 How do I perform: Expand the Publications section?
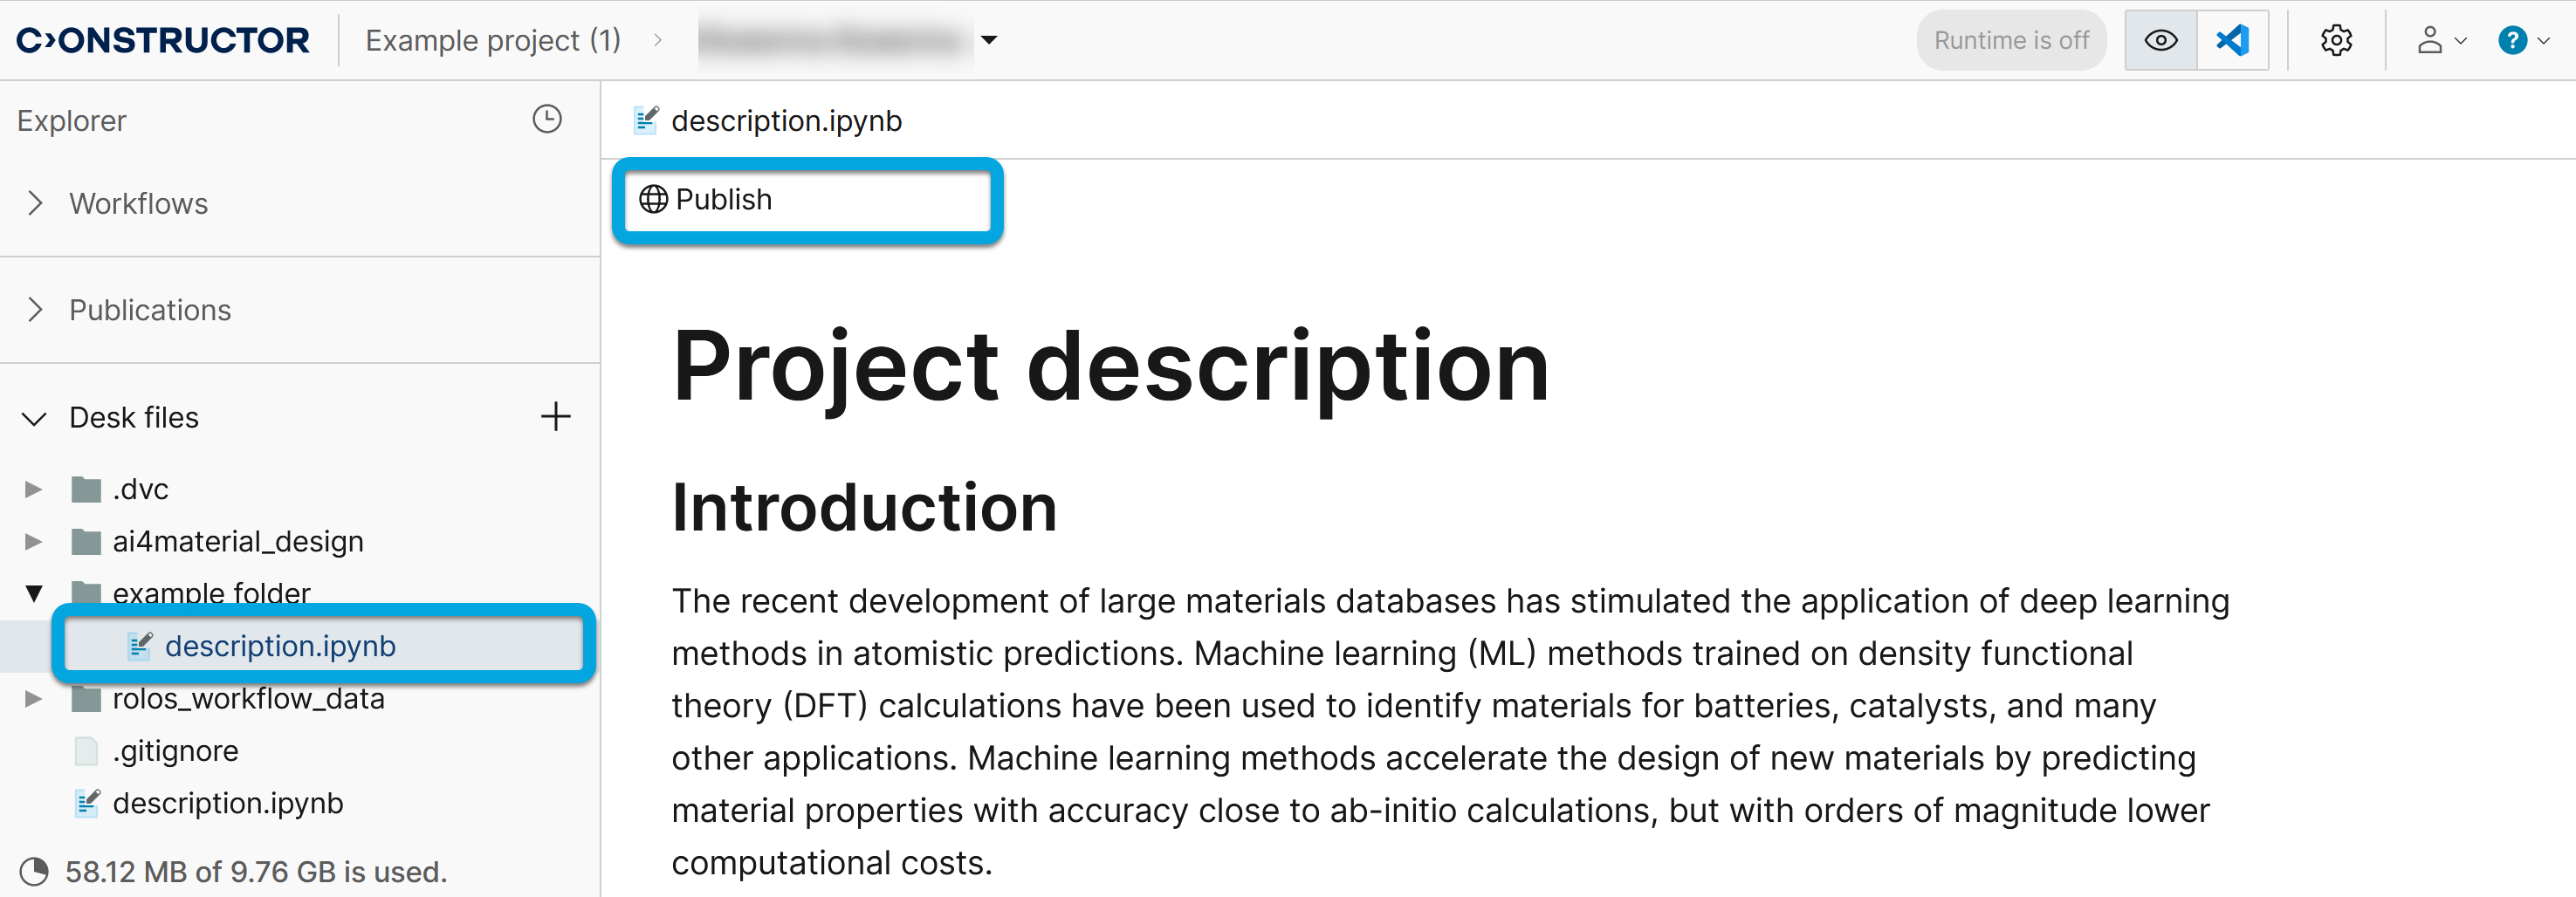coord(36,310)
